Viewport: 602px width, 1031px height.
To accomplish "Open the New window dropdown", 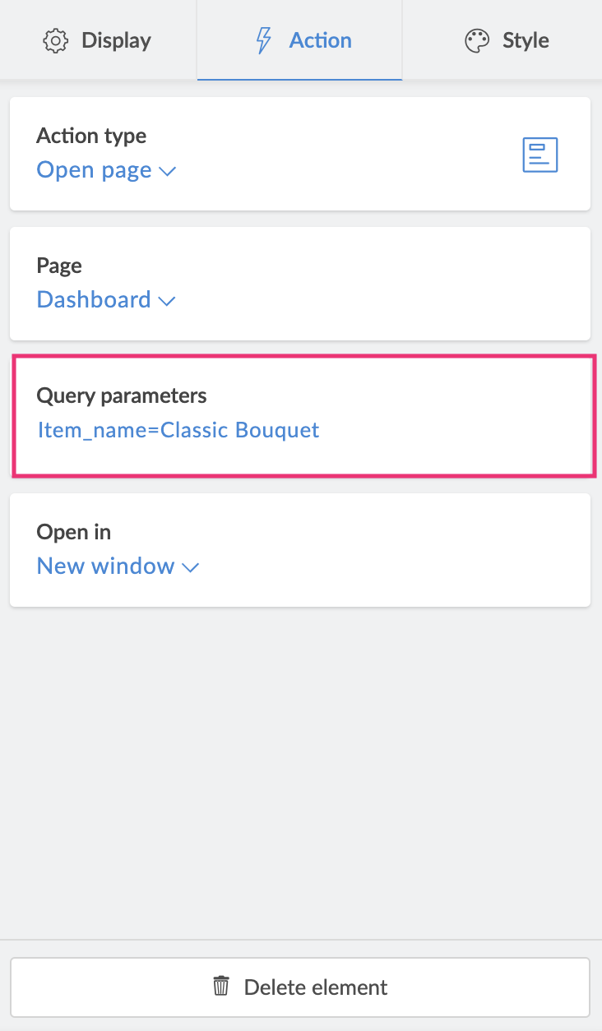I will [x=105, y=566].
